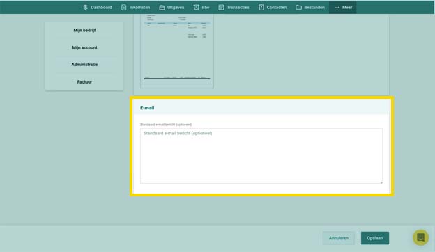Click the Uitgaven wallet icon
The width and height of the screenshot is (435, 252).
162,8
